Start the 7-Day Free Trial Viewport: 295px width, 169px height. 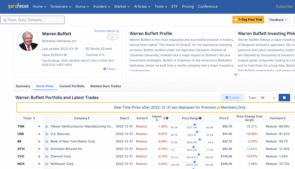[x=248, y=20]
